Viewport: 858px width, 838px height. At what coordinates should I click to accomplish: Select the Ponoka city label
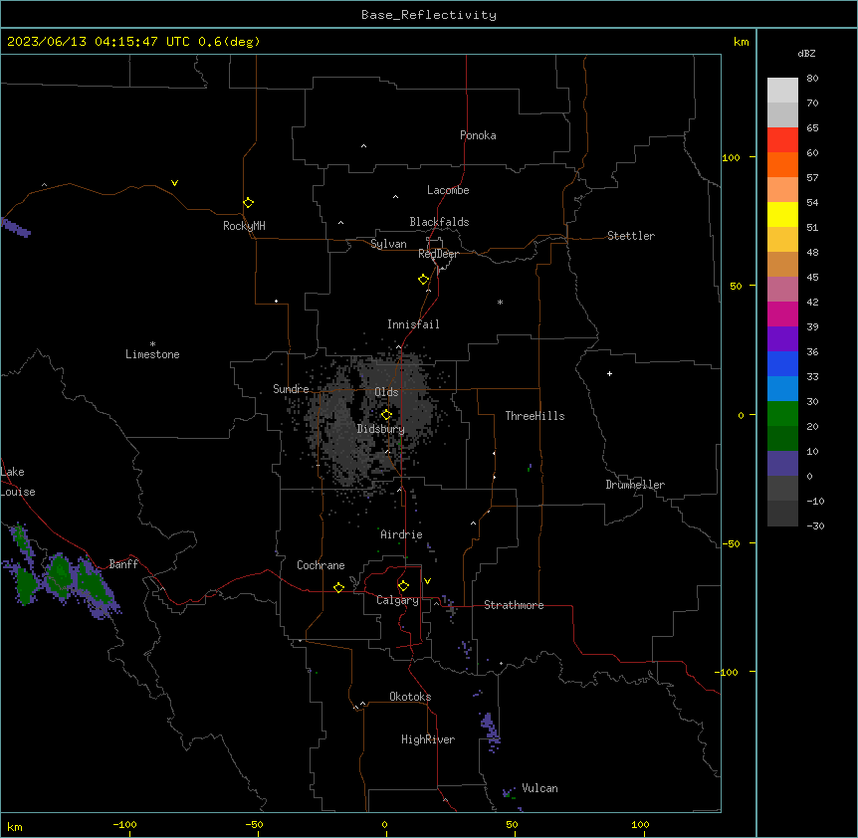pyautogui.click(x=478, y=135)
